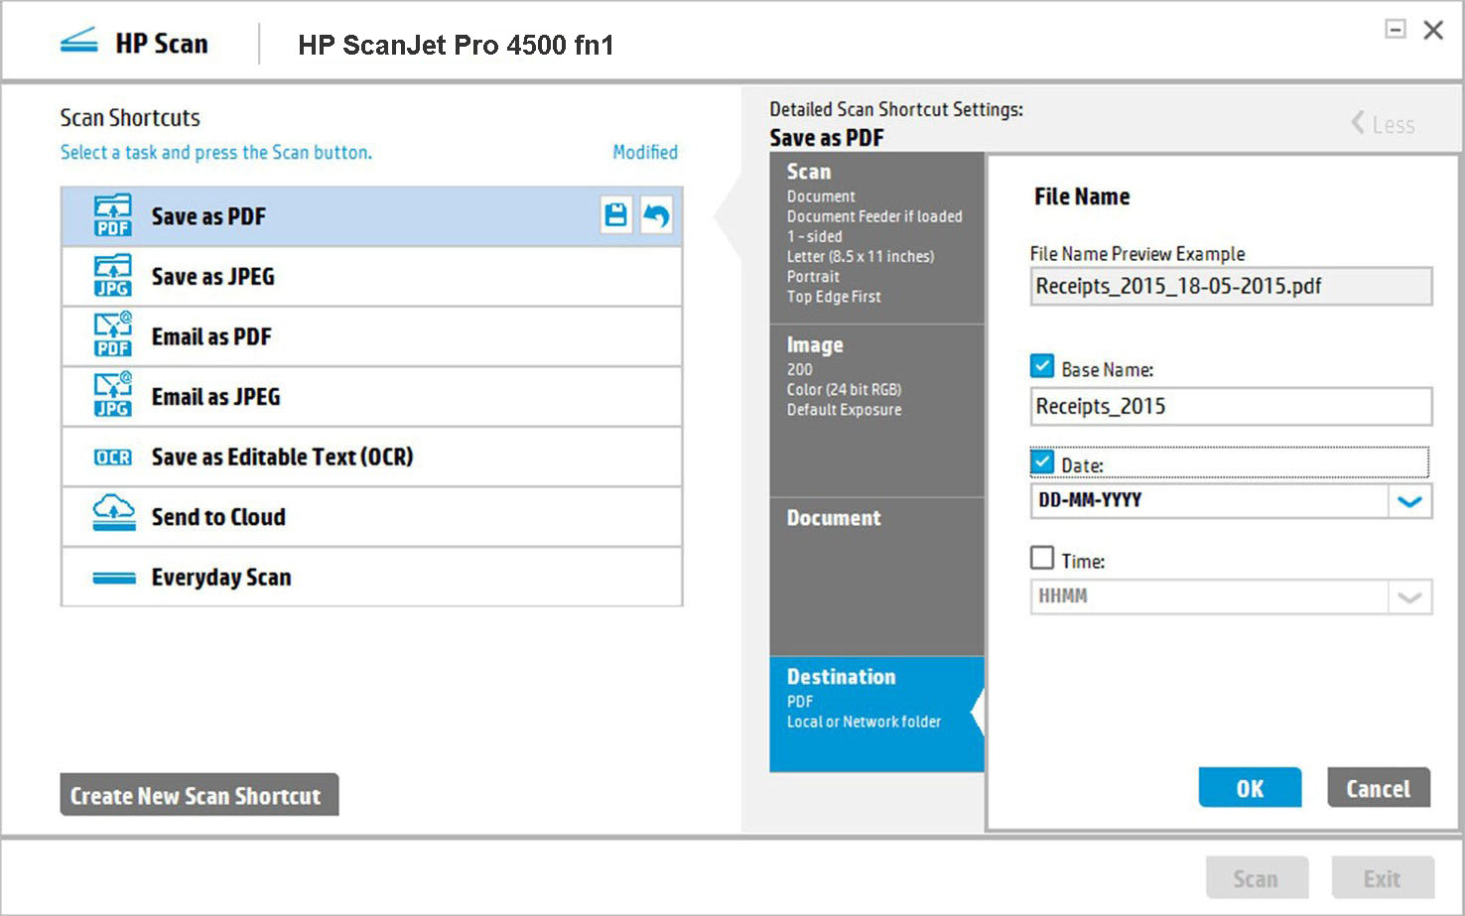Open the Document settings section

tap(876, 577)
